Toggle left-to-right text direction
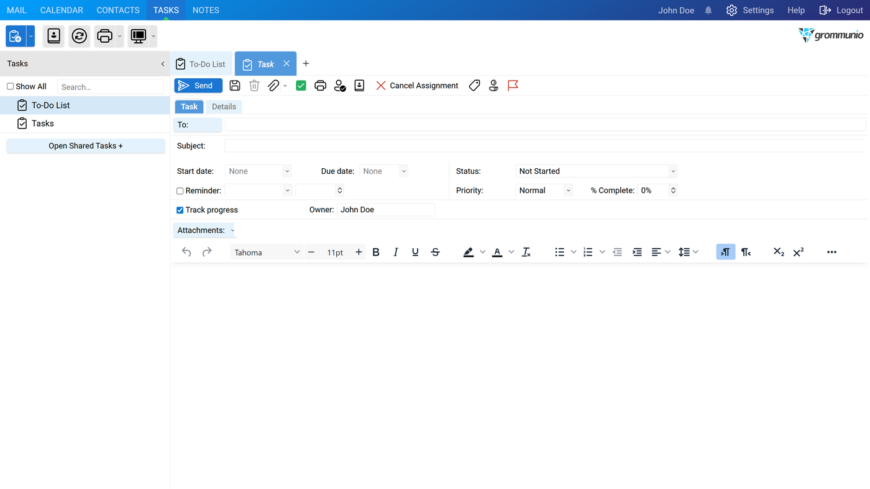The width and height of the screenshot is (870, 489). pyautogui.click(x=726, y=252)
